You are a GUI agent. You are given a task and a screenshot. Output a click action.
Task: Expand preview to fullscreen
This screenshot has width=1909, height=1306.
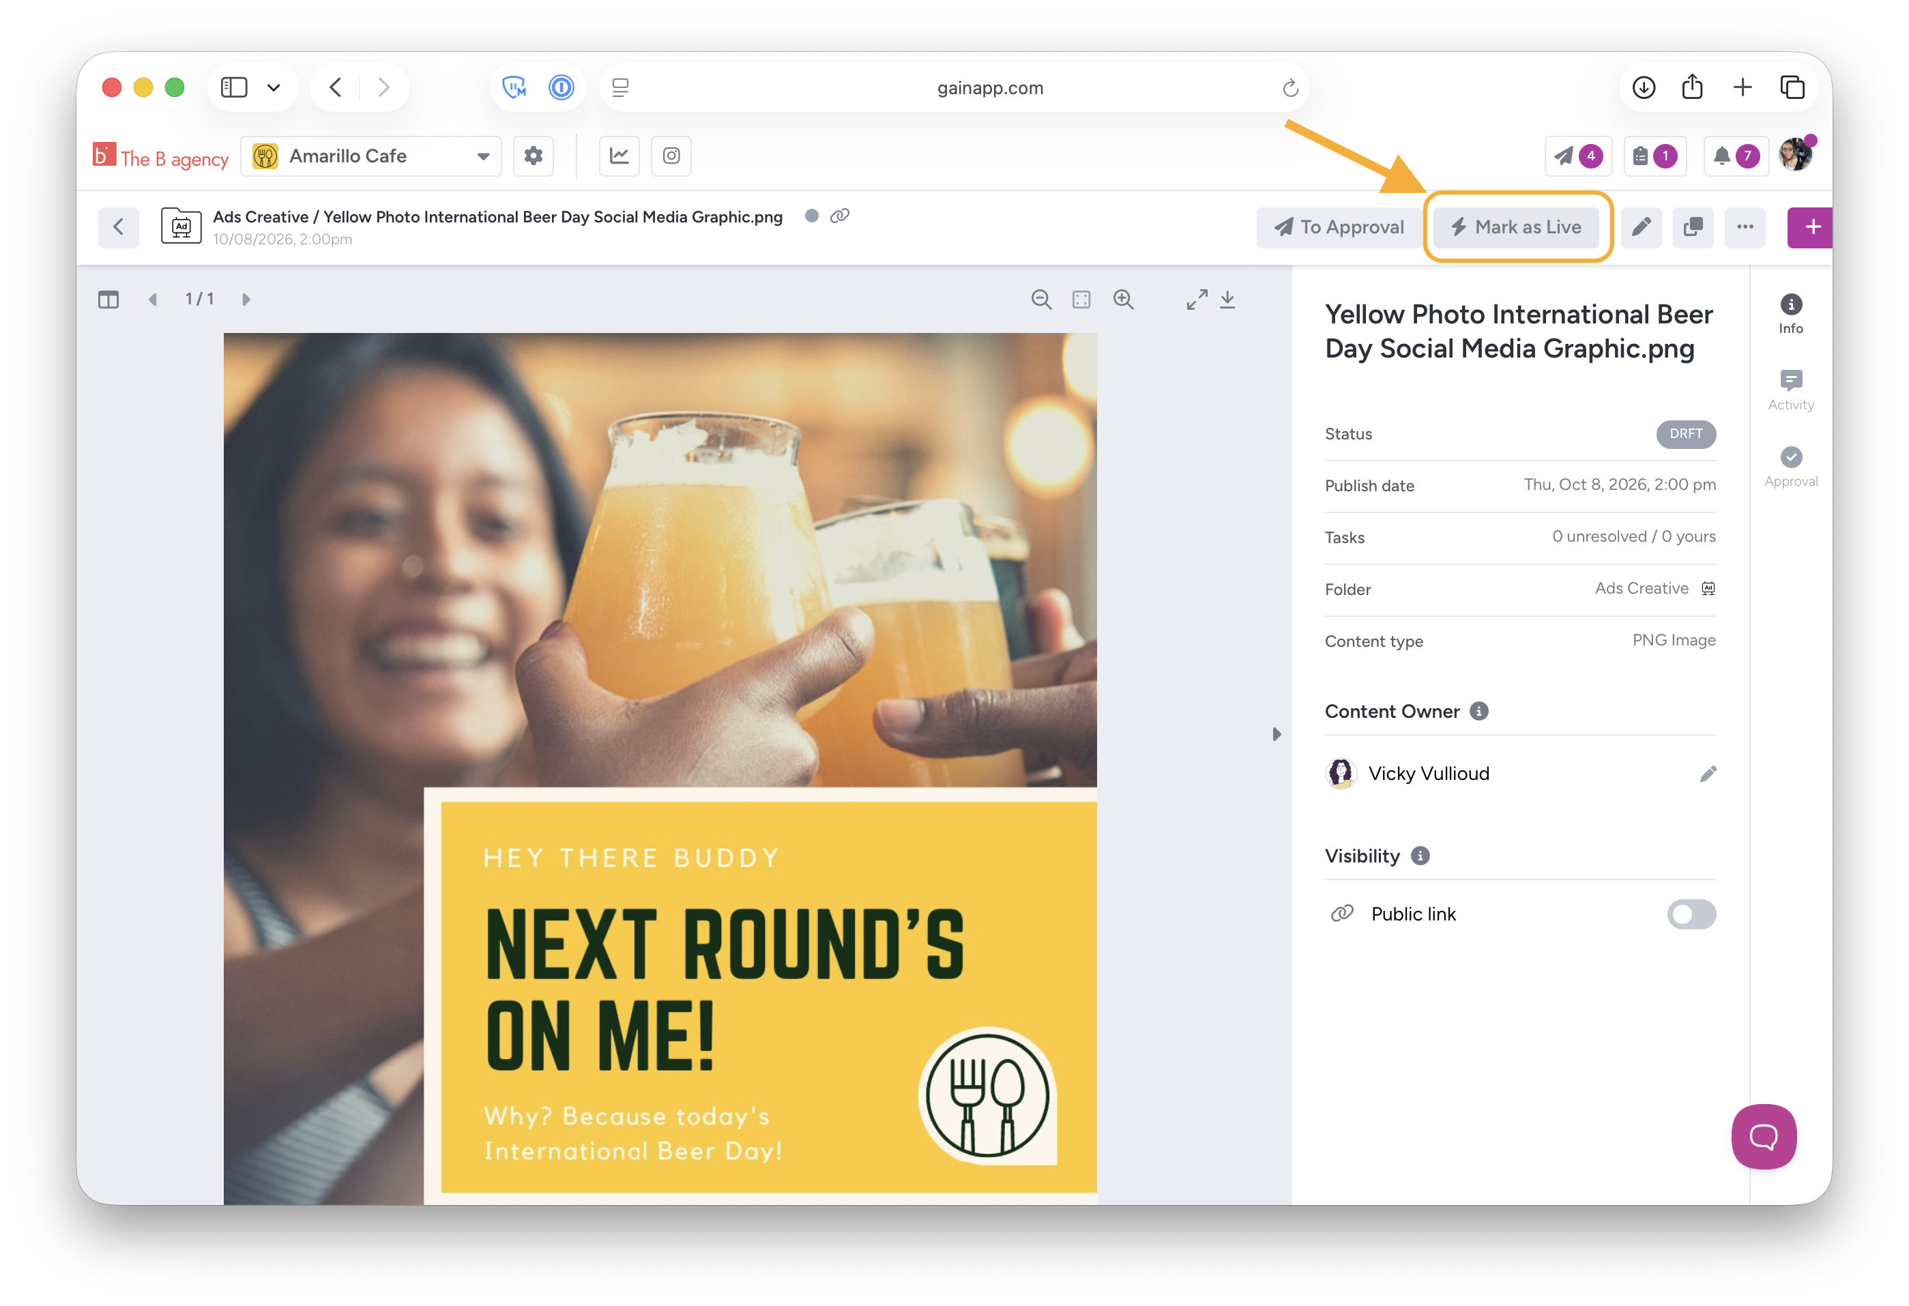click(x=1196, y=299)
